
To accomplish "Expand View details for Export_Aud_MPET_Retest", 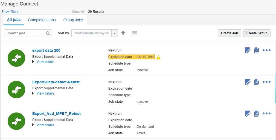I will (x=45, y=125).
